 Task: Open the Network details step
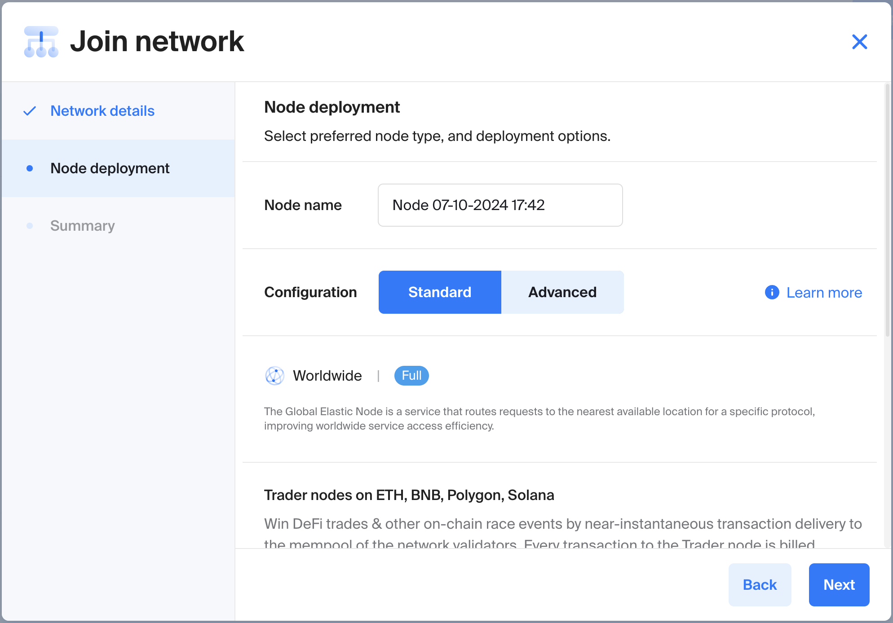pos(102,111)
